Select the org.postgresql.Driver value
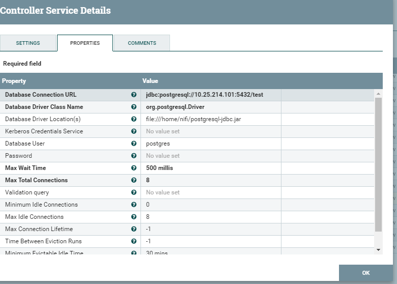Screen dimensions: 397x284 pos(175,107)
